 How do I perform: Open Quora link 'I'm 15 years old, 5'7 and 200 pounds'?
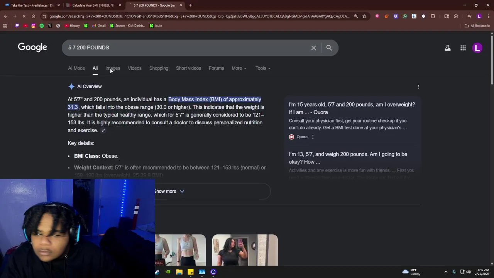pos(352,108)
